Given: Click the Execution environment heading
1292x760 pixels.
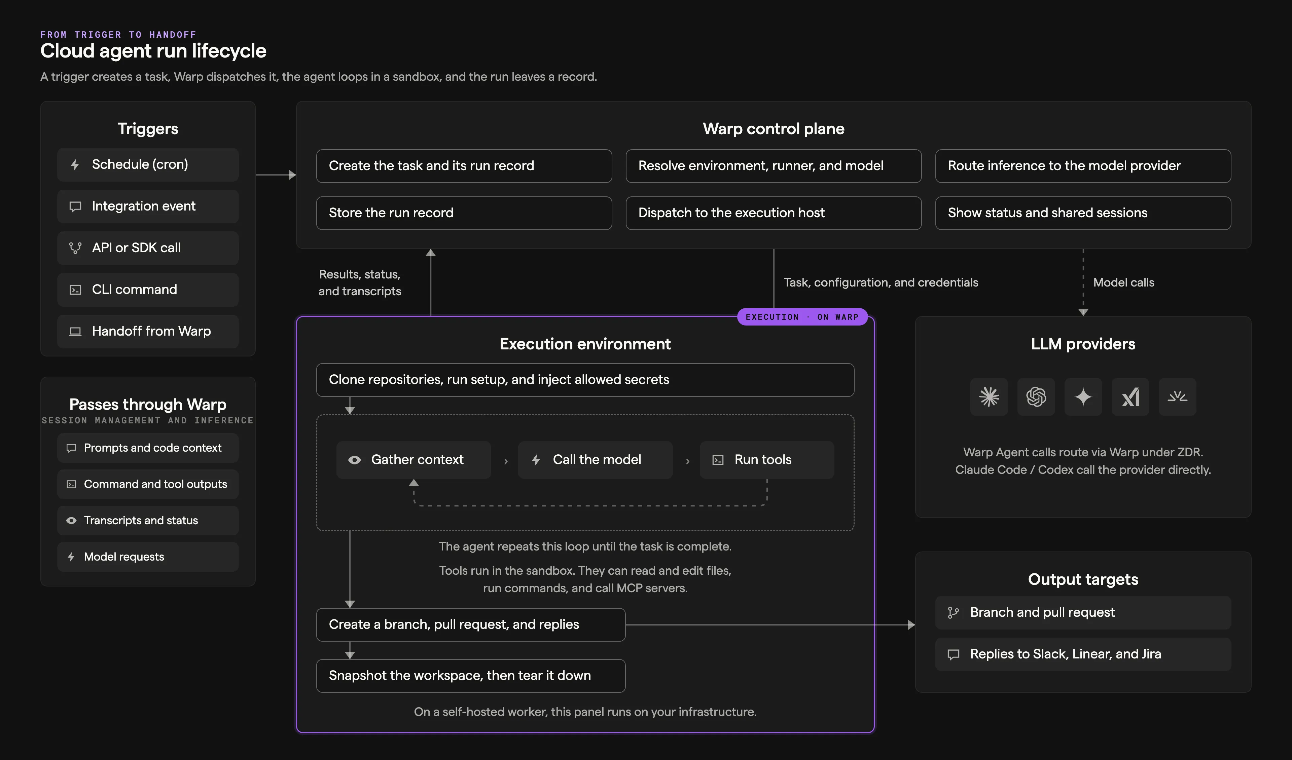Looking at the screenshot, I should (x=585, y=344).
